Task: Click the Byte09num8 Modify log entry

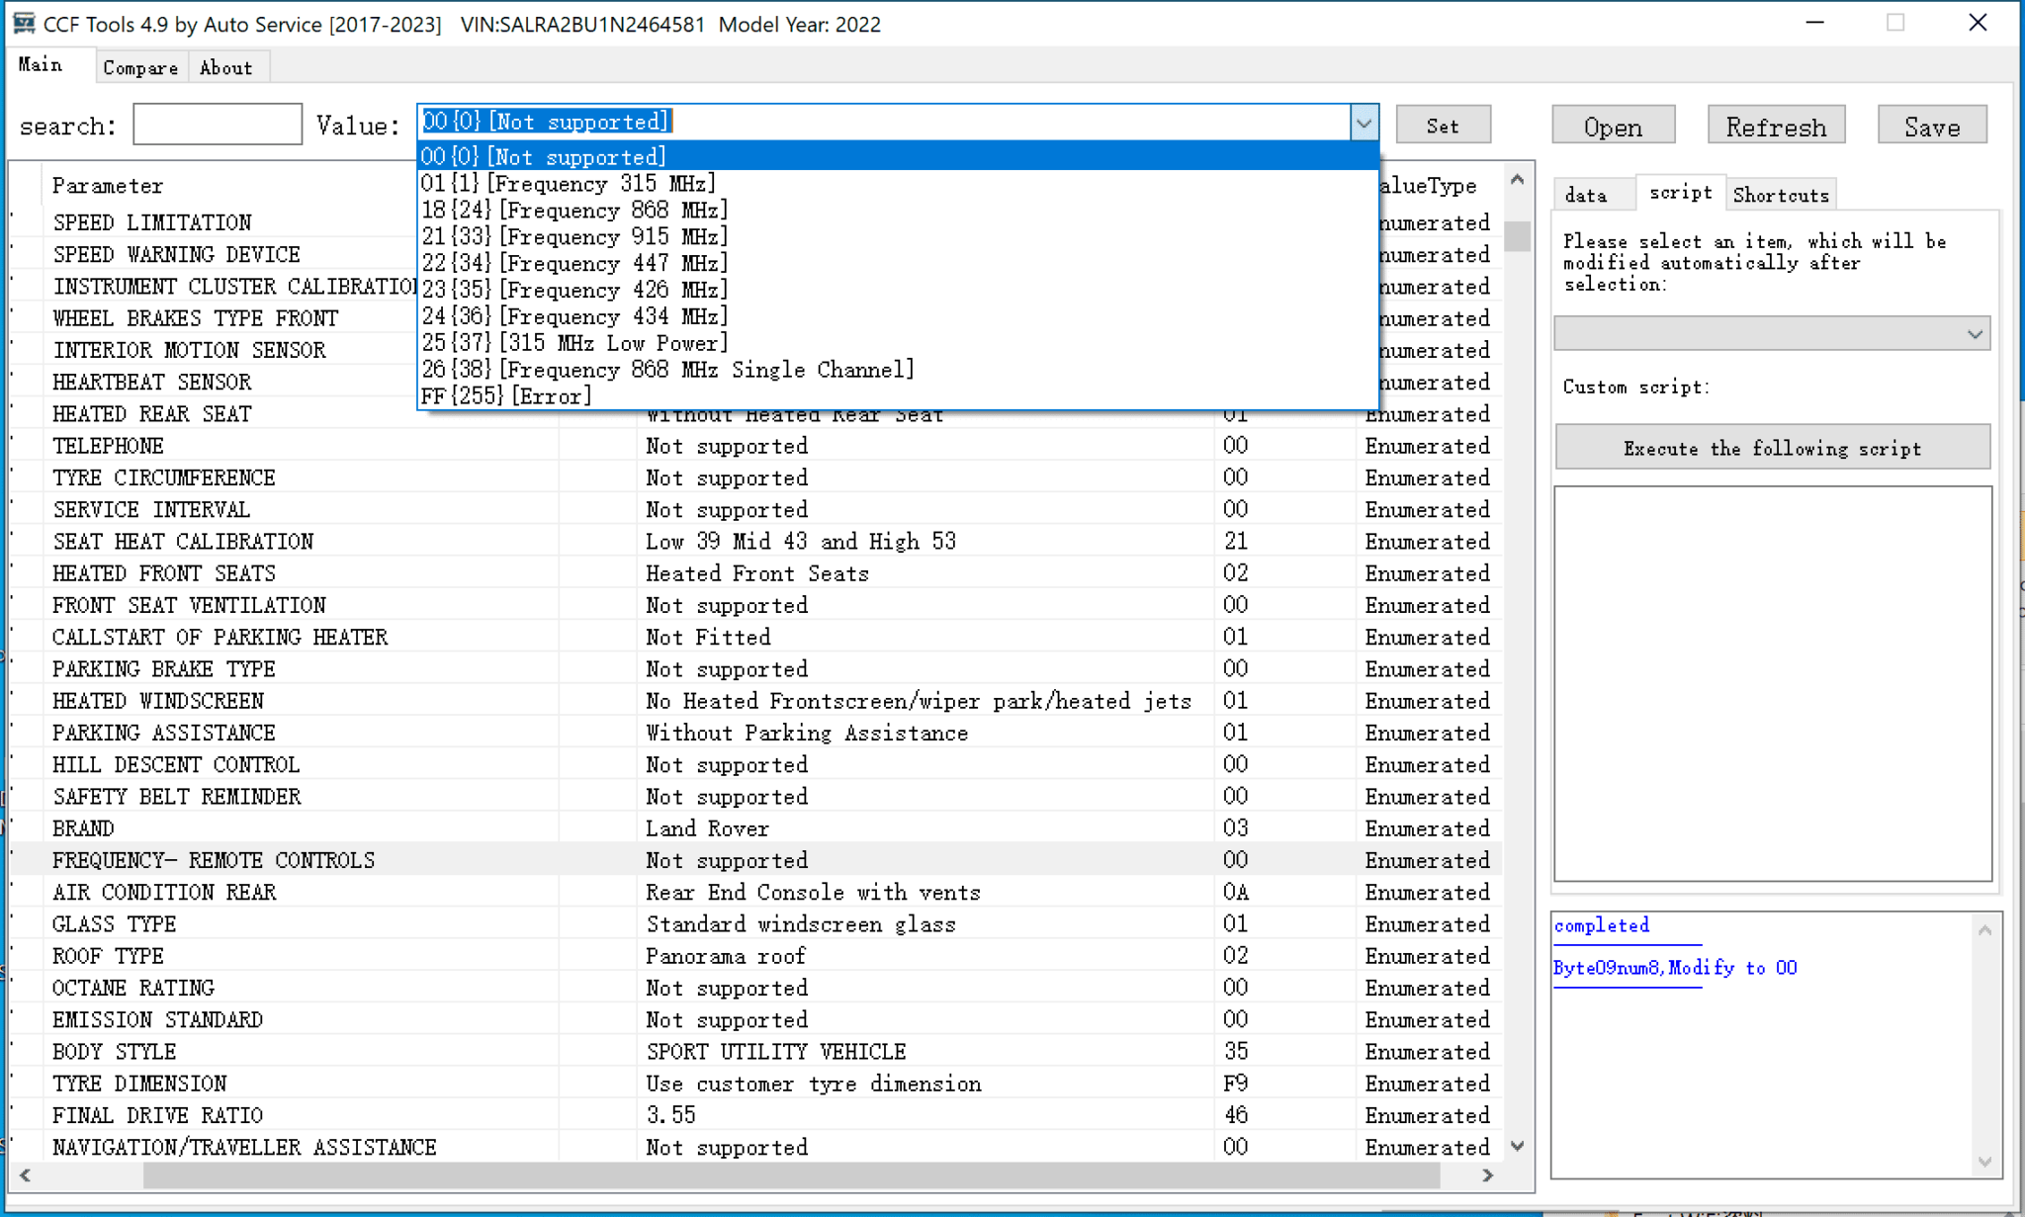Action: pos(1675,967)
